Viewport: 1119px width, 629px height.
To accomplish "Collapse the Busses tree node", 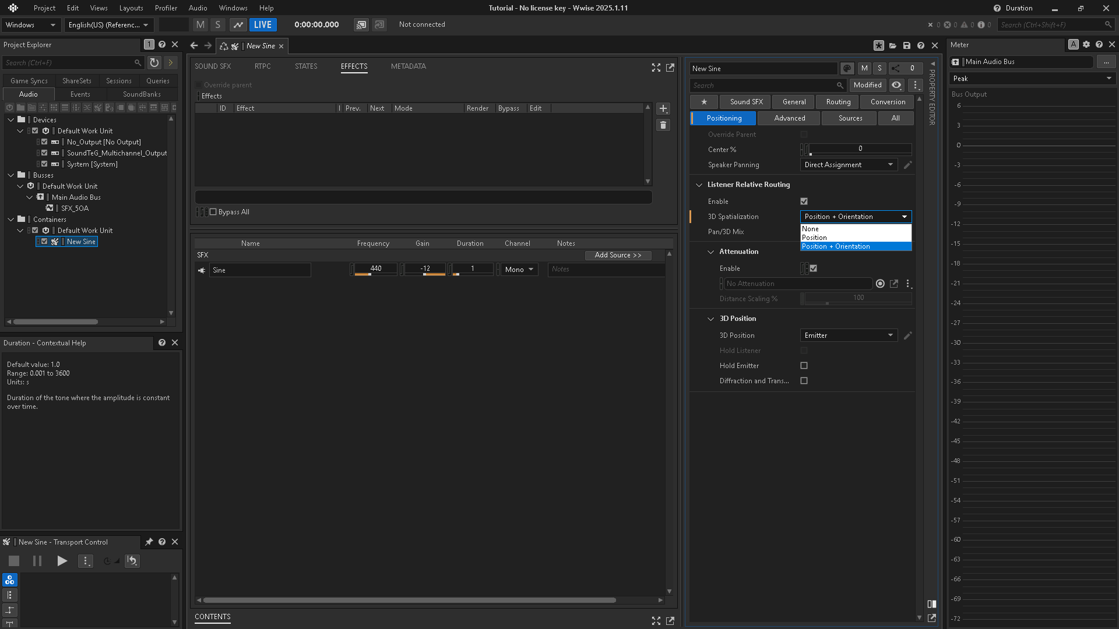I will click(x=11, y=175).
